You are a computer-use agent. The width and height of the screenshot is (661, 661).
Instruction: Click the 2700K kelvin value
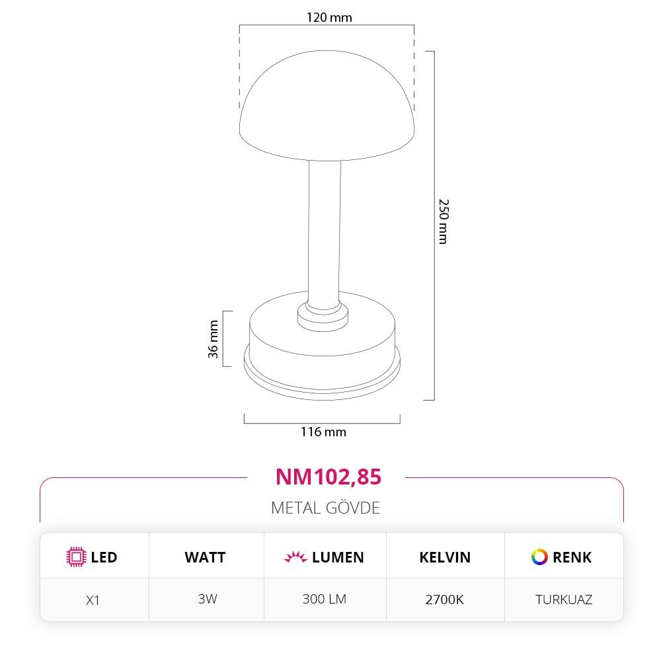[445, 600]
